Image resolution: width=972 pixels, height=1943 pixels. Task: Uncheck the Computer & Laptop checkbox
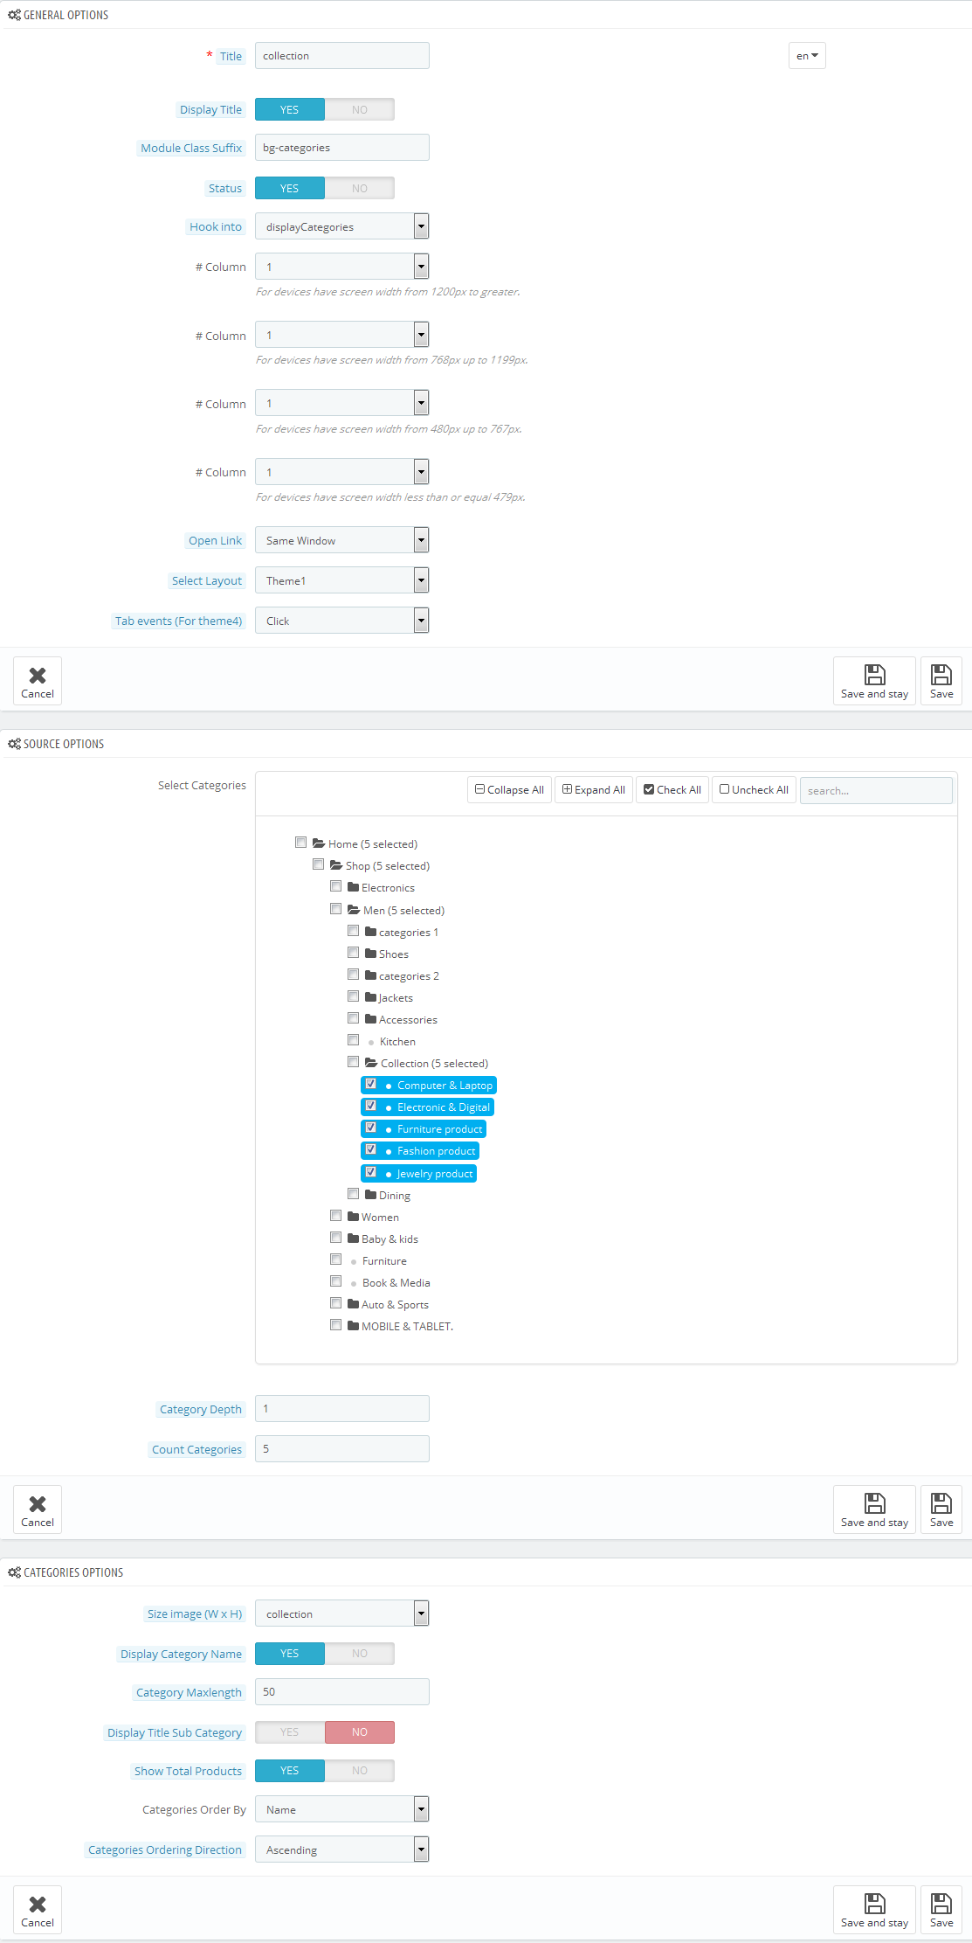(371, 1084)
